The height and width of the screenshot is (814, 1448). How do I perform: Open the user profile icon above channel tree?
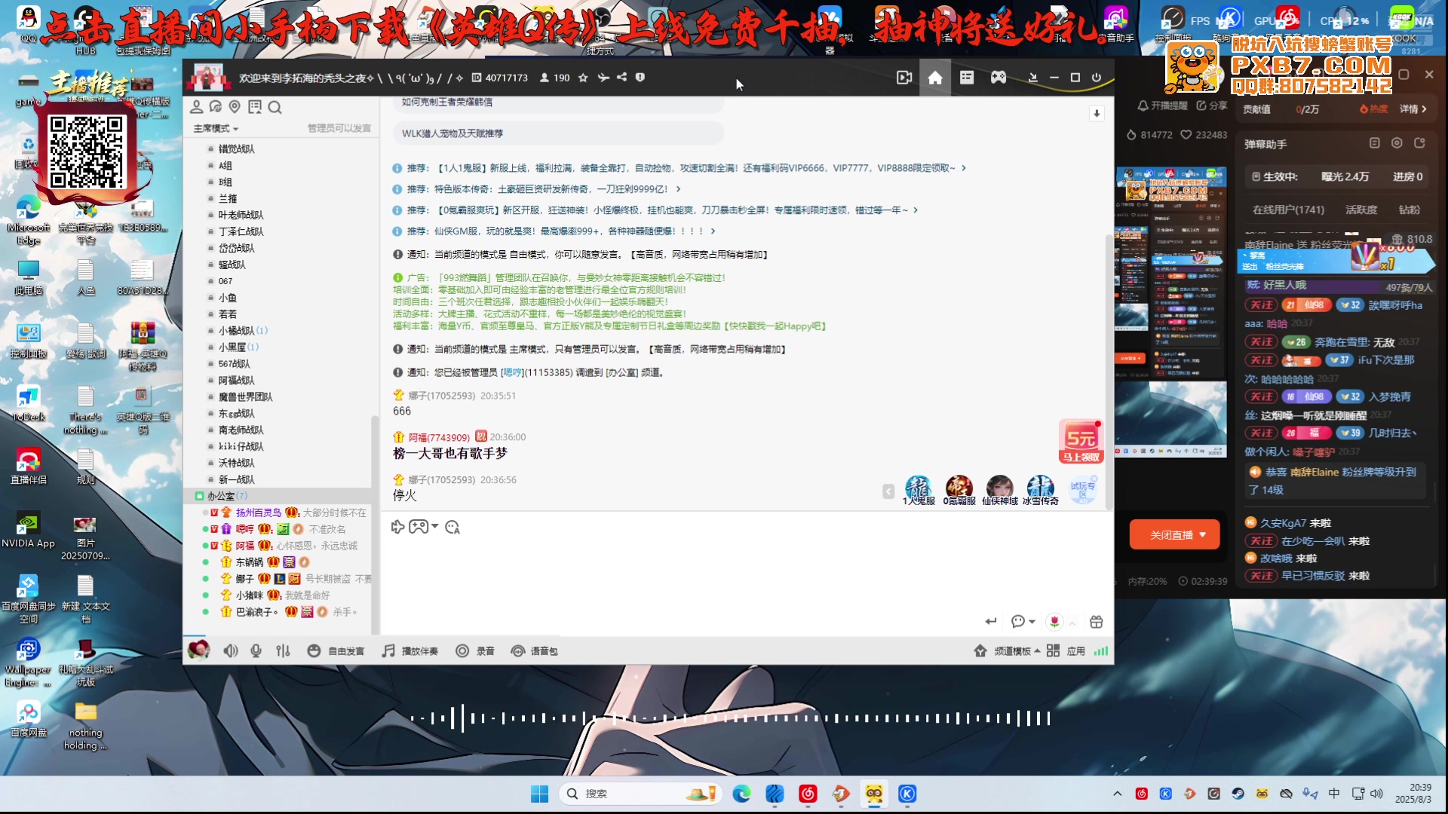(x=197, y=107)
